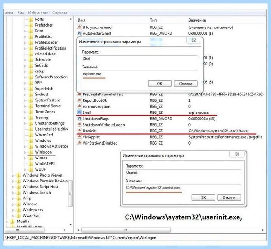Expand the Time Zones tree node
This screenshot has width=271, height=249.
pos(25,112)
